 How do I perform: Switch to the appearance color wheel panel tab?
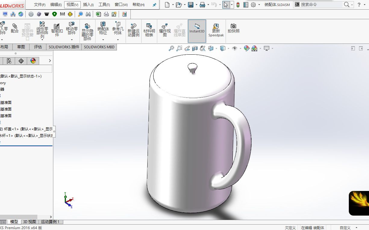point(33,61)
